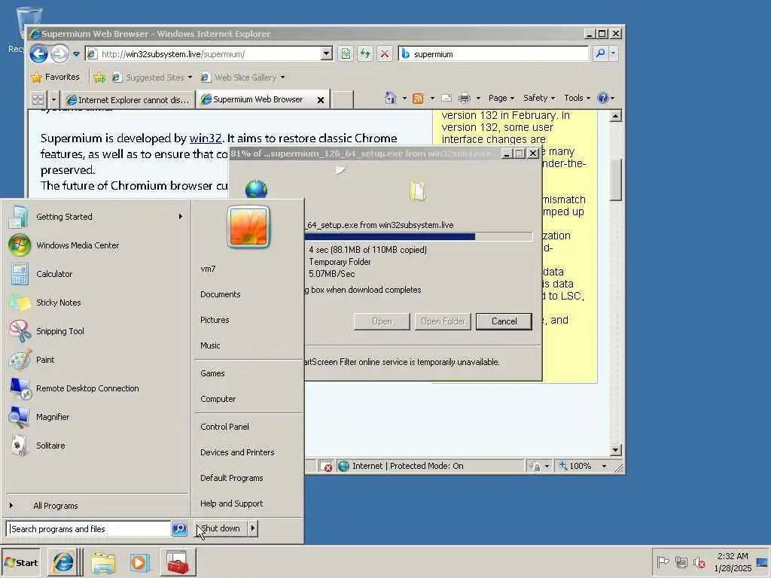Click Show desktop tray icon
Viewport: 771px width, 578px height.
(x=762, y=561)
